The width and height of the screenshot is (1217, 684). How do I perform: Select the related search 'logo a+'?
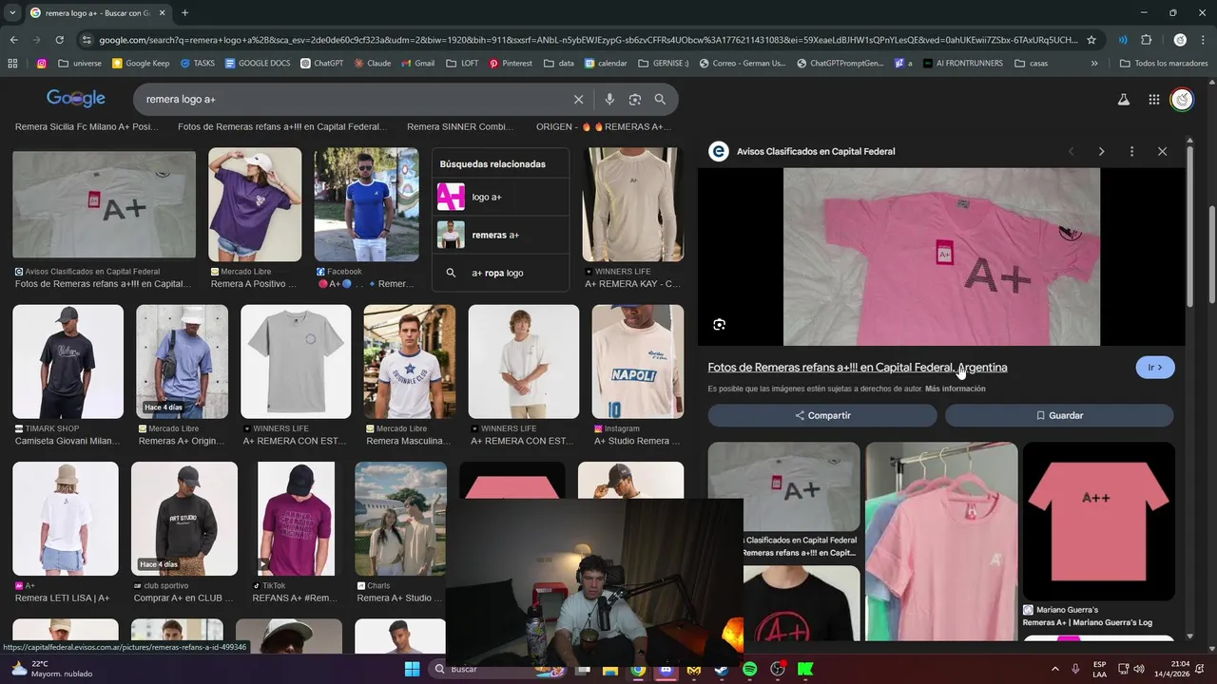pos(500,197)
